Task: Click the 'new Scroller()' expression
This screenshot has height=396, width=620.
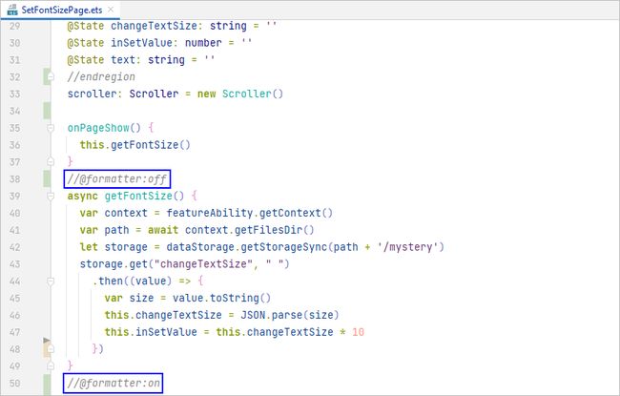Action: [240, 94]
